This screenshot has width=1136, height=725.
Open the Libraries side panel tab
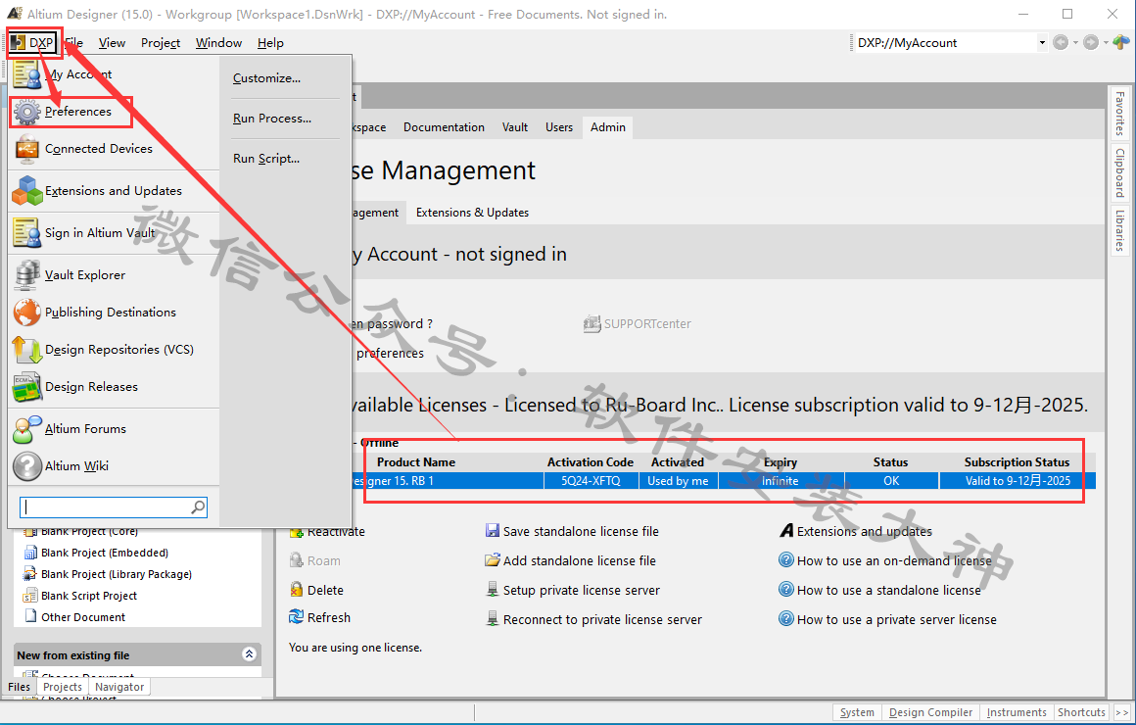1120,230
